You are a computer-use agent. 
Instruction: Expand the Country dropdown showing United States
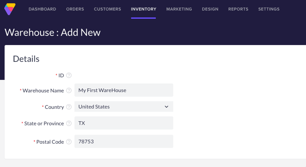coord(124,107)
